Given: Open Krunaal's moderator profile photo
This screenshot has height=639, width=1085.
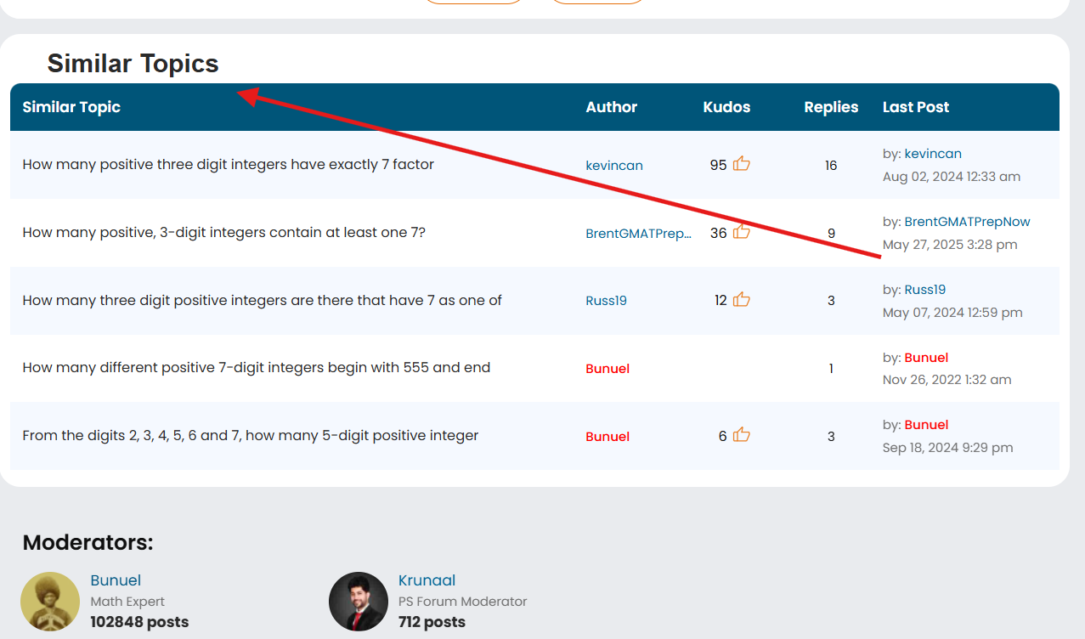Looking at the screenshot, I should pyautogui.click(x=358, y=601).
